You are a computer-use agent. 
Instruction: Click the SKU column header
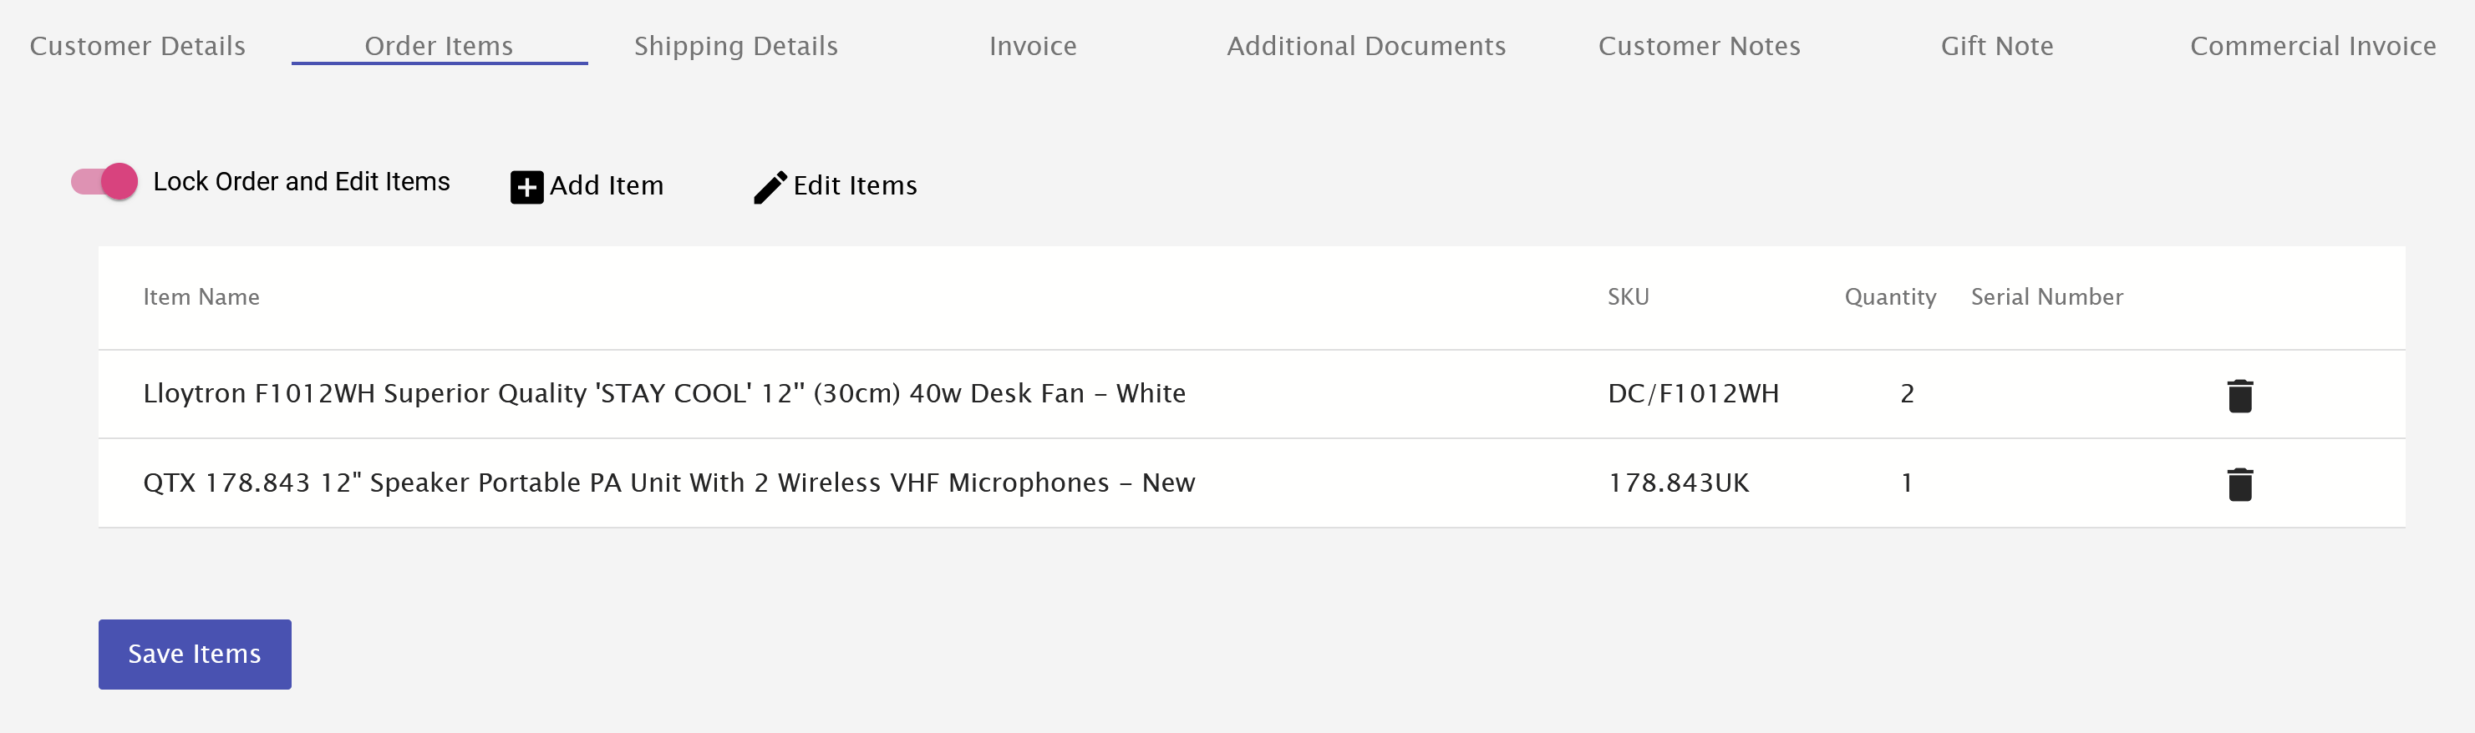tap(1628, 297)
